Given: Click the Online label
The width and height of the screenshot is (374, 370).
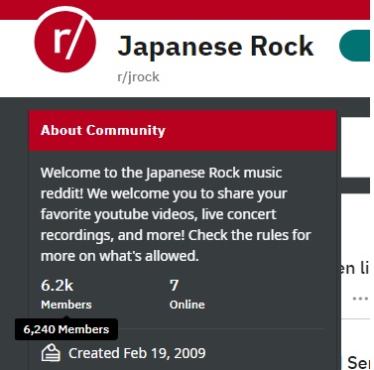Looking at the screenshot, I should 187,305.
